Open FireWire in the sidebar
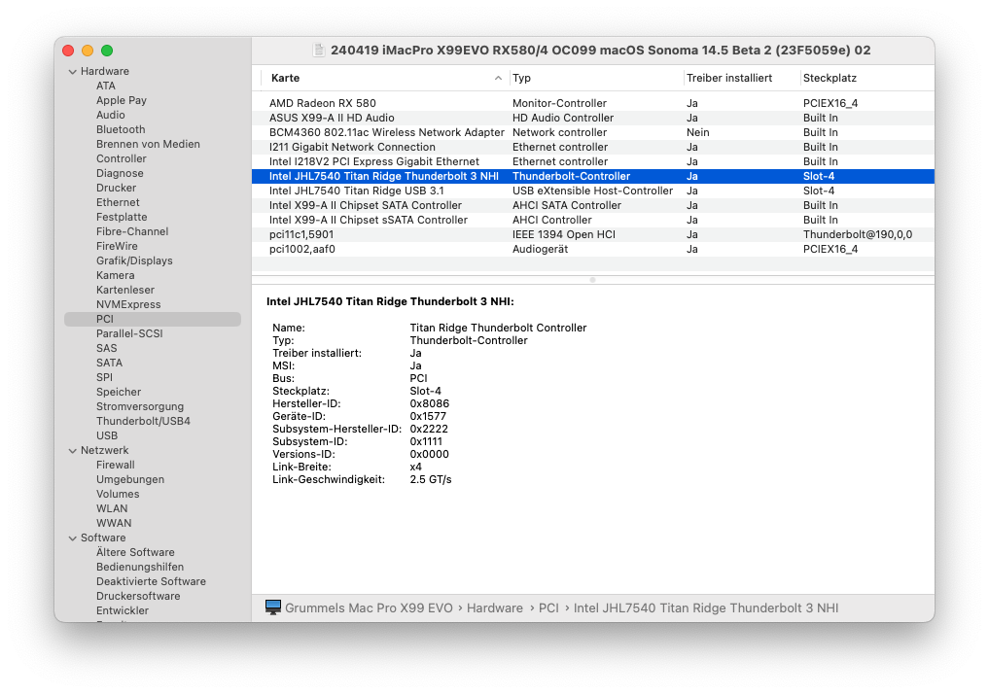 tap(117, 246)
